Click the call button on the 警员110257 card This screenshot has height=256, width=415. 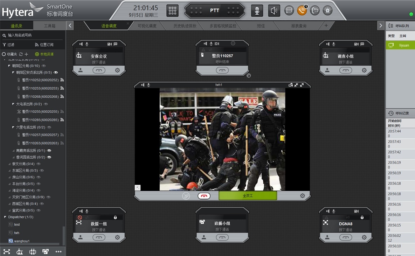coord(222,70)
